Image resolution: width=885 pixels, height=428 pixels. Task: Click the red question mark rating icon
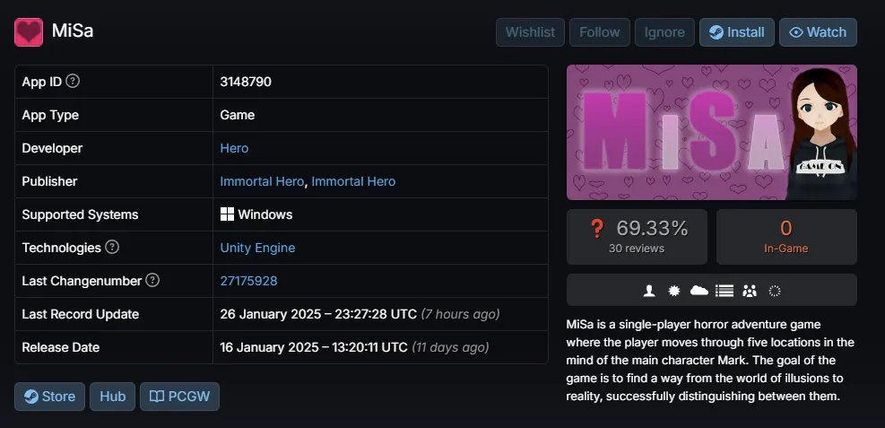click(596, 228)
